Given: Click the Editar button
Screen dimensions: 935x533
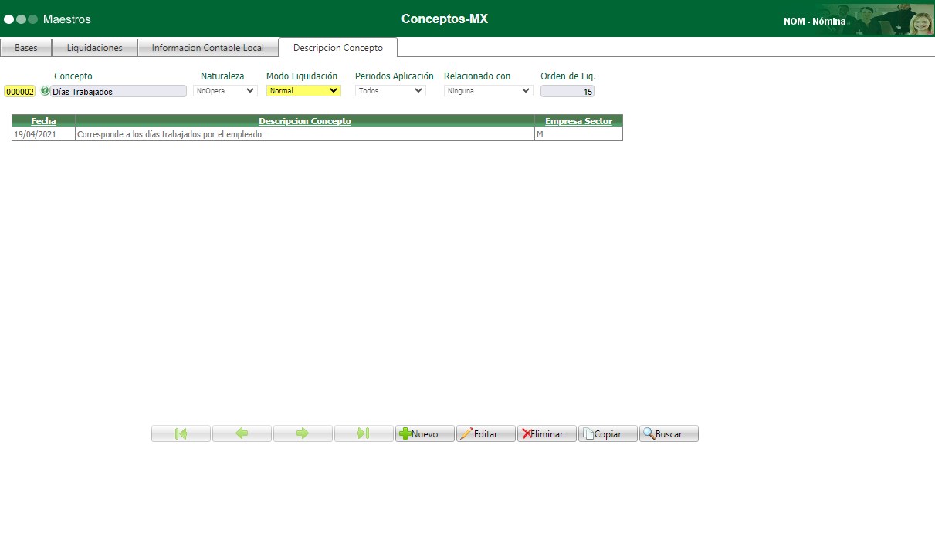Looking at the screenshot, I should point(486,433).
